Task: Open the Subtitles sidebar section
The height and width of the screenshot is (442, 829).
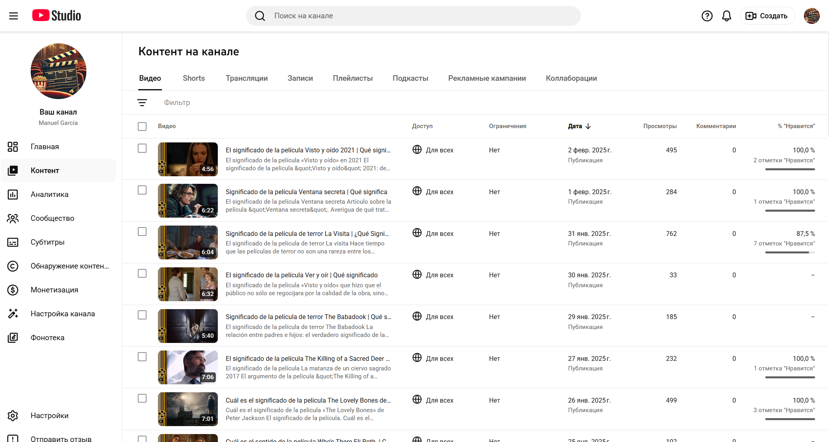Action: (47, 242)
